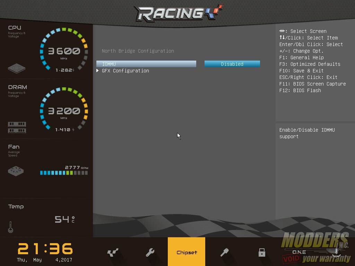The height and width of the screenshot is (266, 355).
Task: Click the Thu, May 4, 2017 date
Action: (45, 260)
